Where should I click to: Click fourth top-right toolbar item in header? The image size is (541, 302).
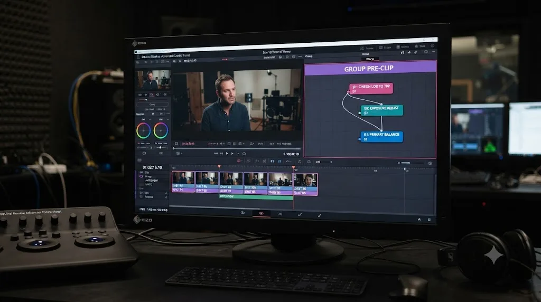click(x=420, y=46)
